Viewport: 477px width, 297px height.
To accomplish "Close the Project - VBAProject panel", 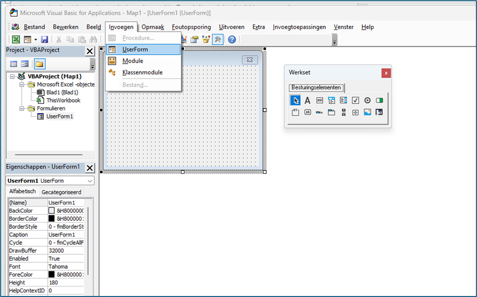I will pyautogui.click(x=89, y=51).
